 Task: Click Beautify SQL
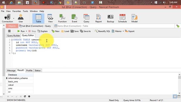pos(102,31)
